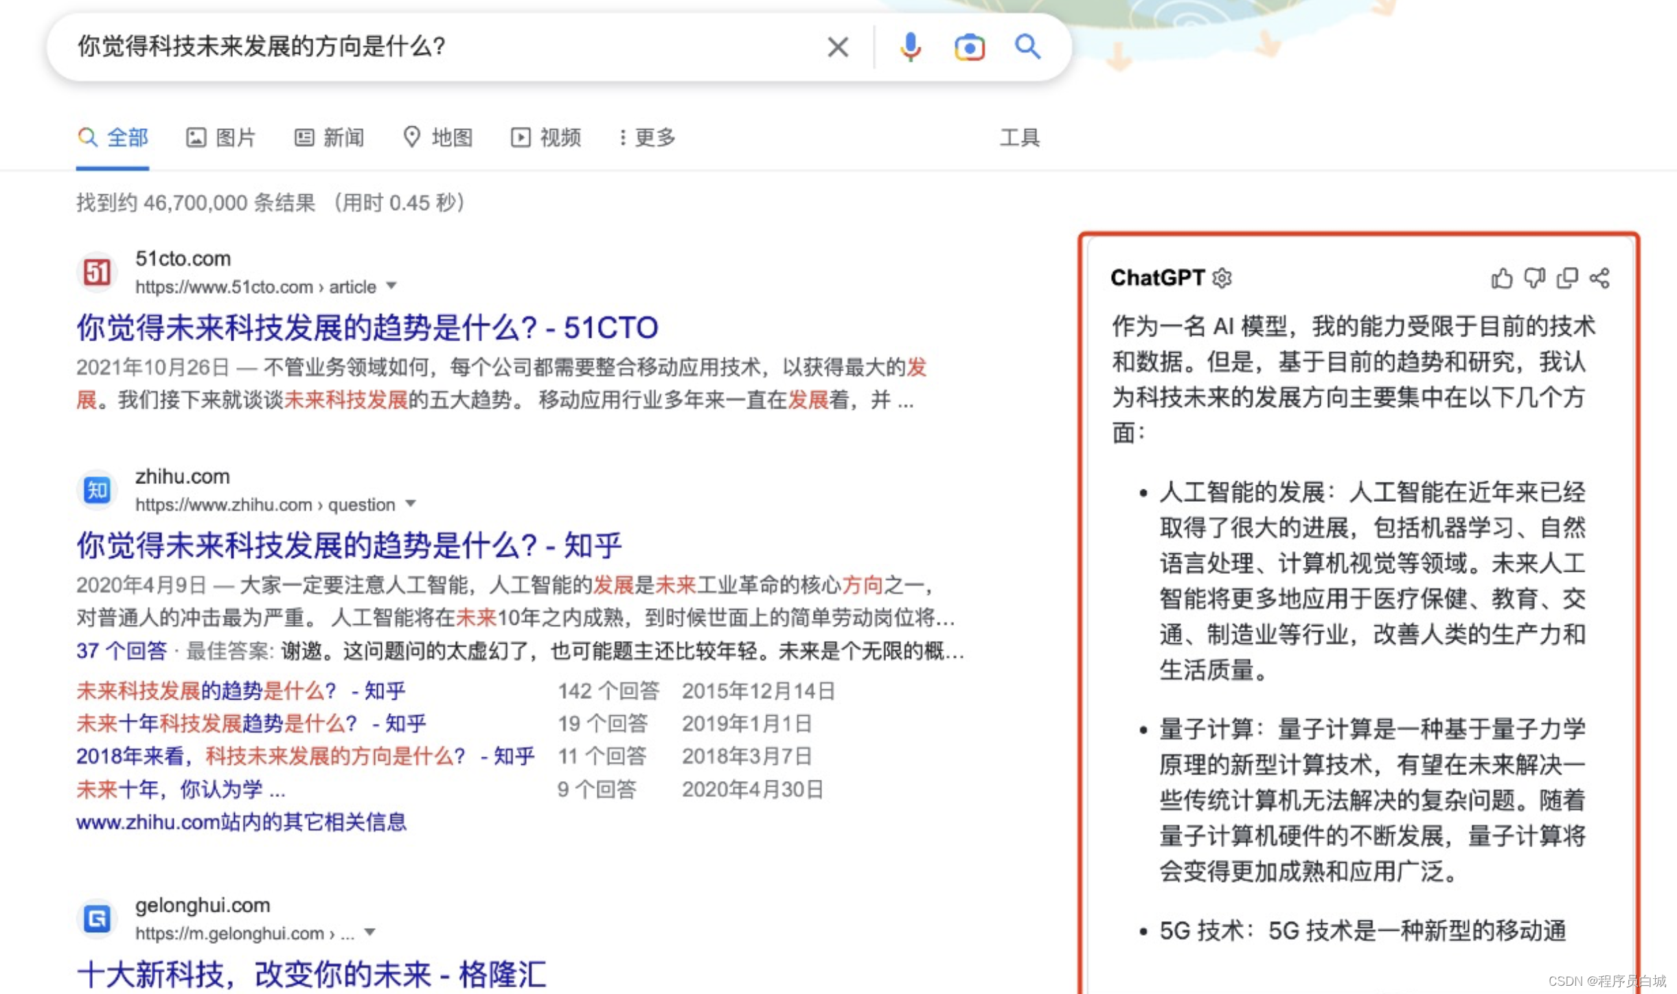The image size is (1677, 994).
Task: Give thumbs down to ChatGPT answer
Action: point(1534,278)
